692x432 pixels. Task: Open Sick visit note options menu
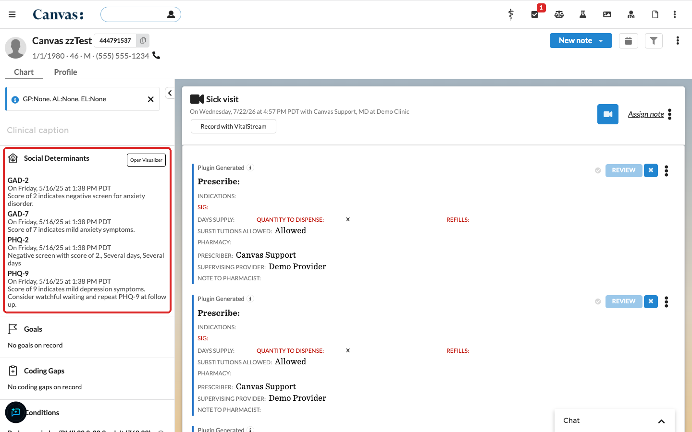tap(670, 114)
